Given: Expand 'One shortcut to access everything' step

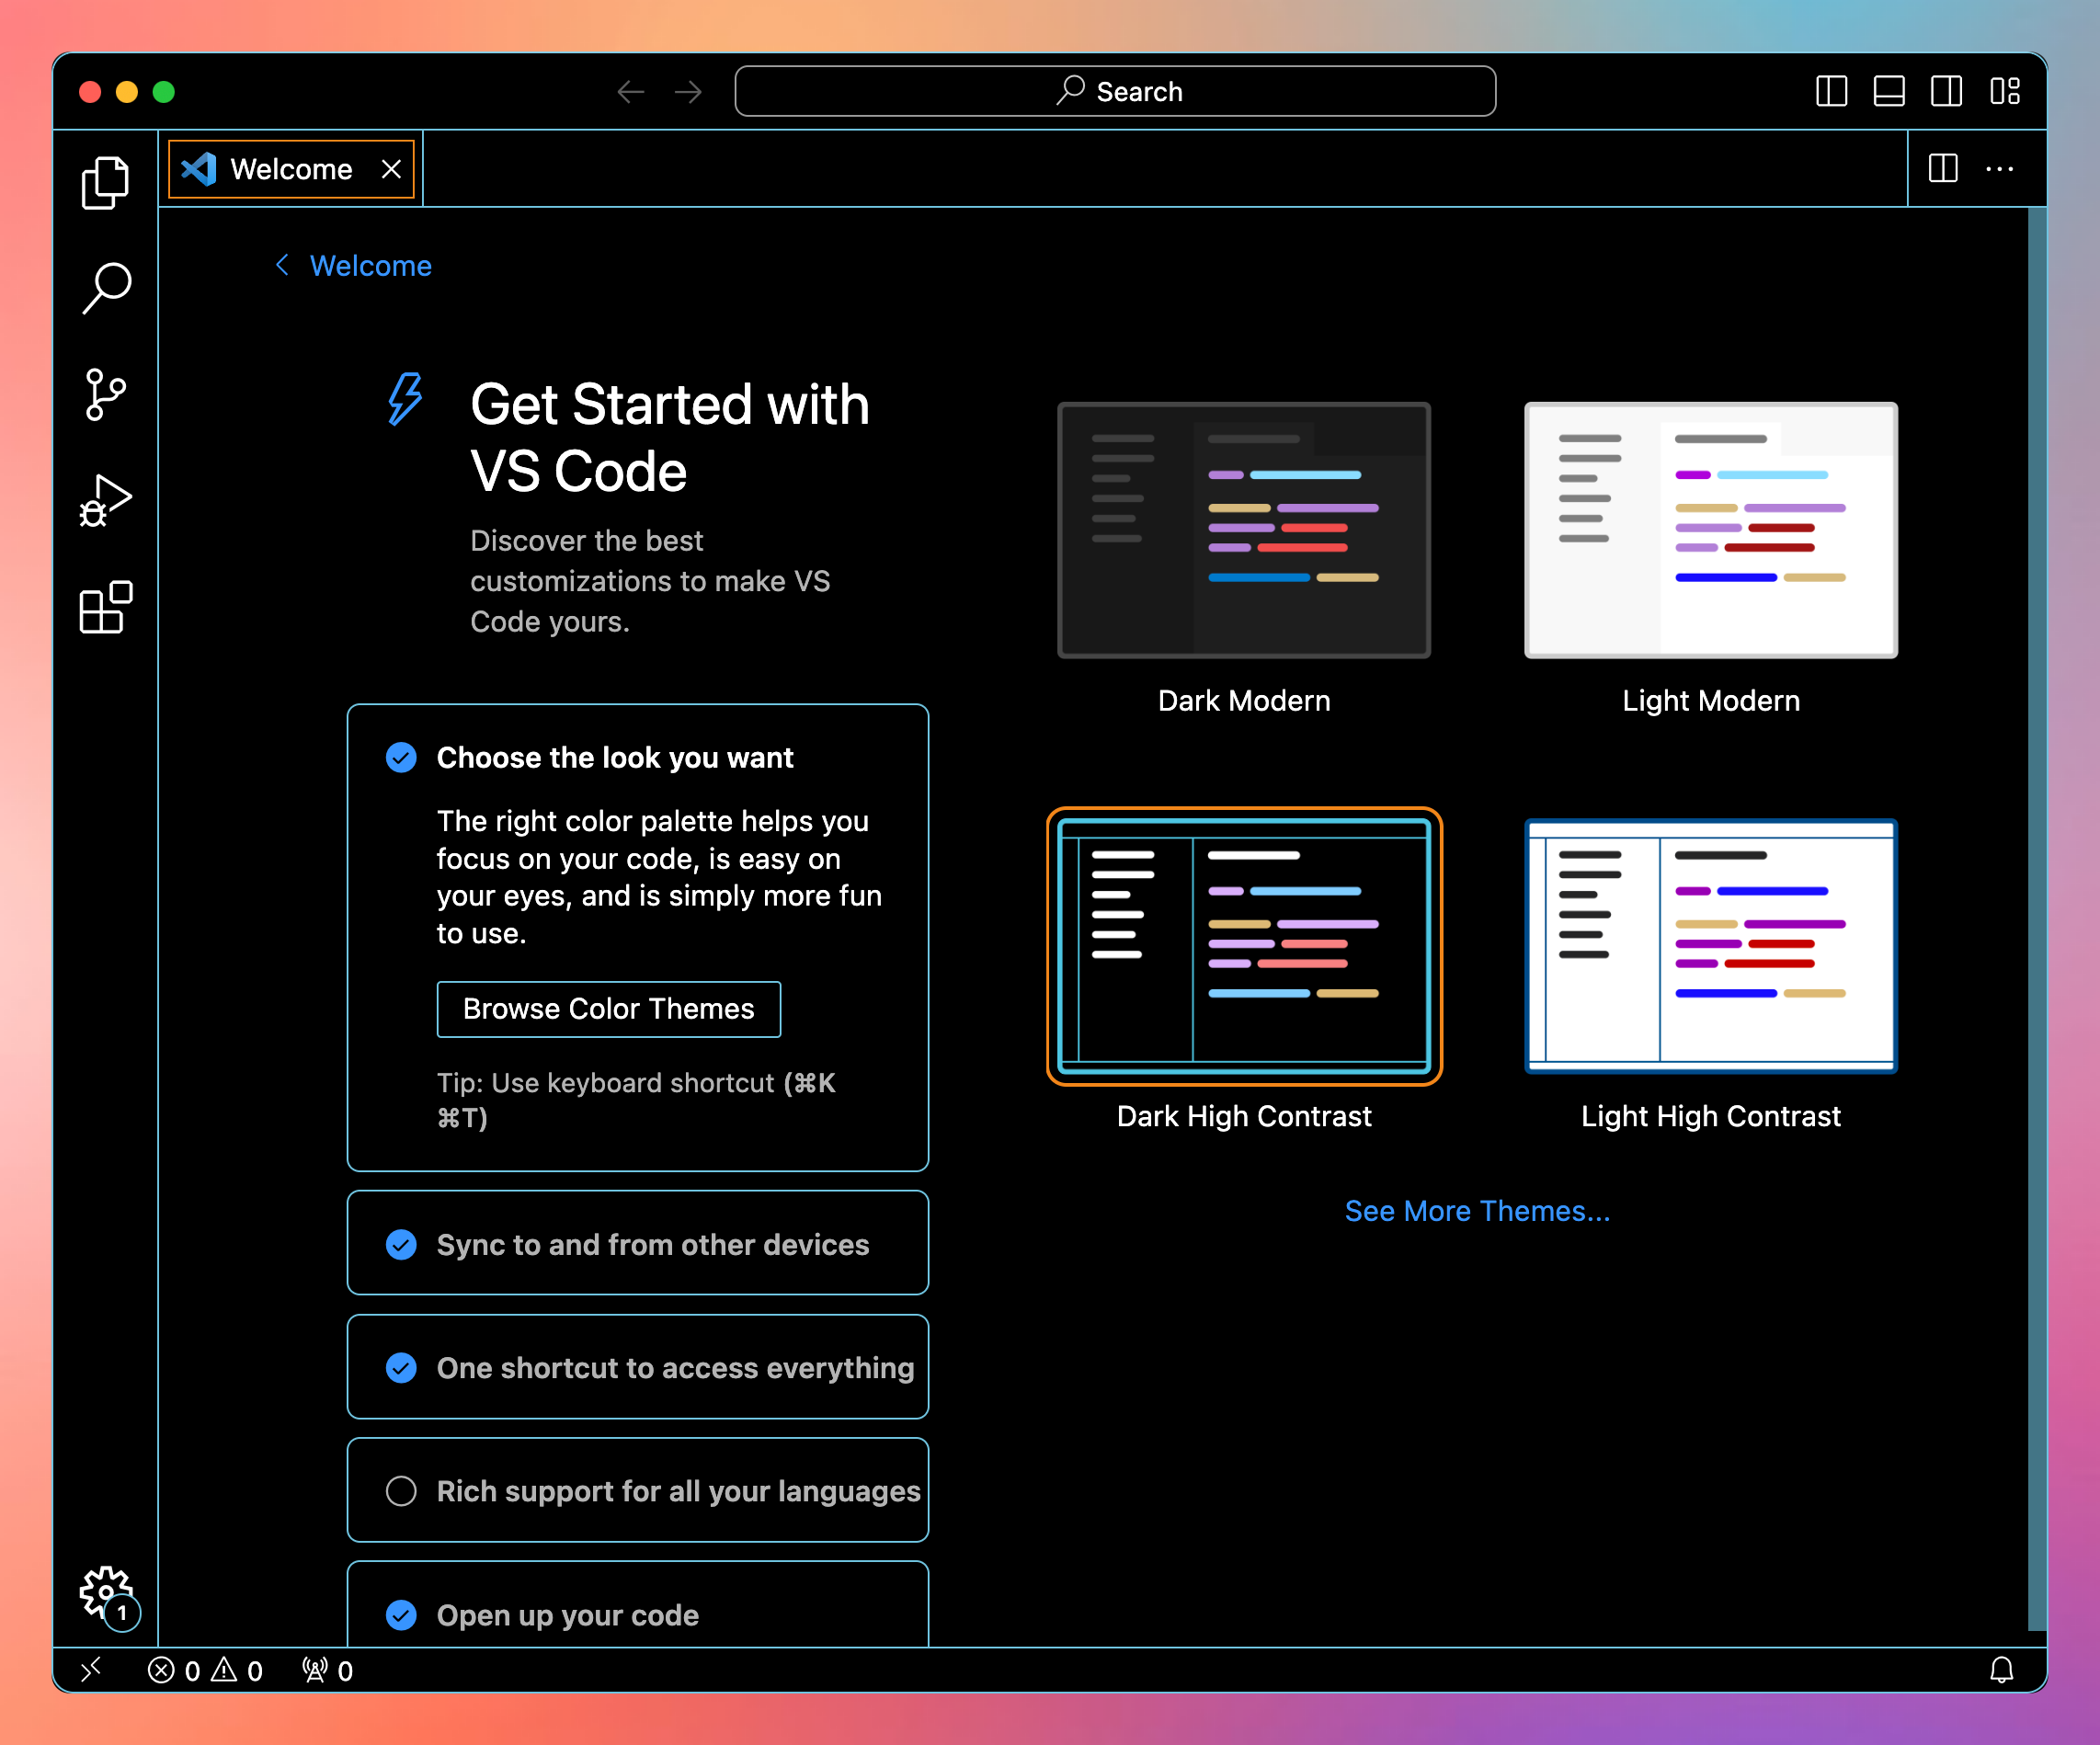Looking at the screenshot, I should pyautogui.click(x=675, y=1368).
